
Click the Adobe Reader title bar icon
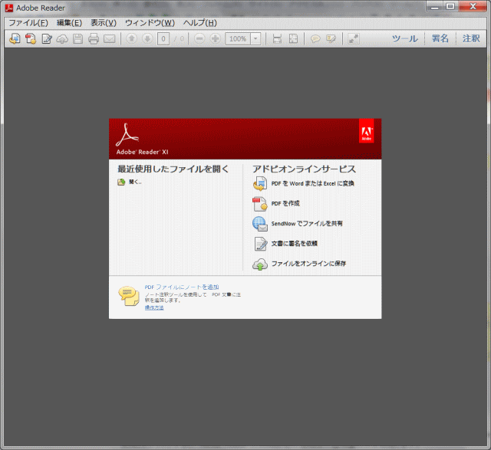tap(9, 8)
